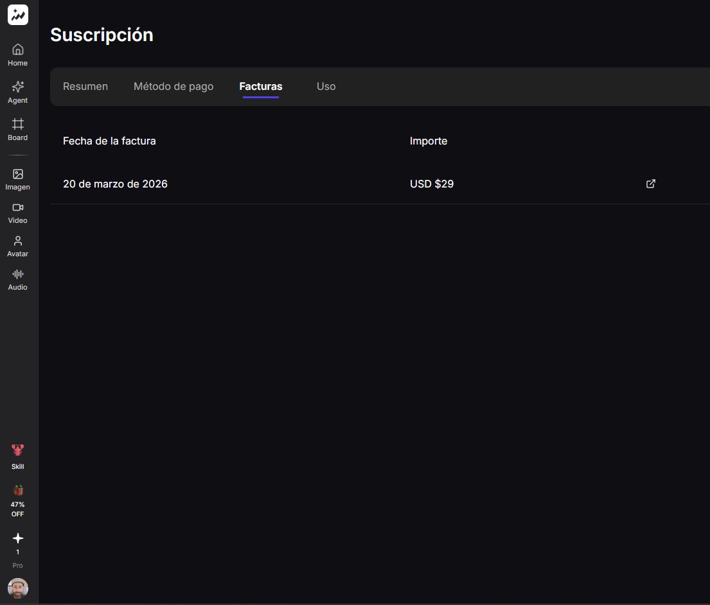Switch to the Método de pago tab
710x605 pixels.
tap(173, 87)
